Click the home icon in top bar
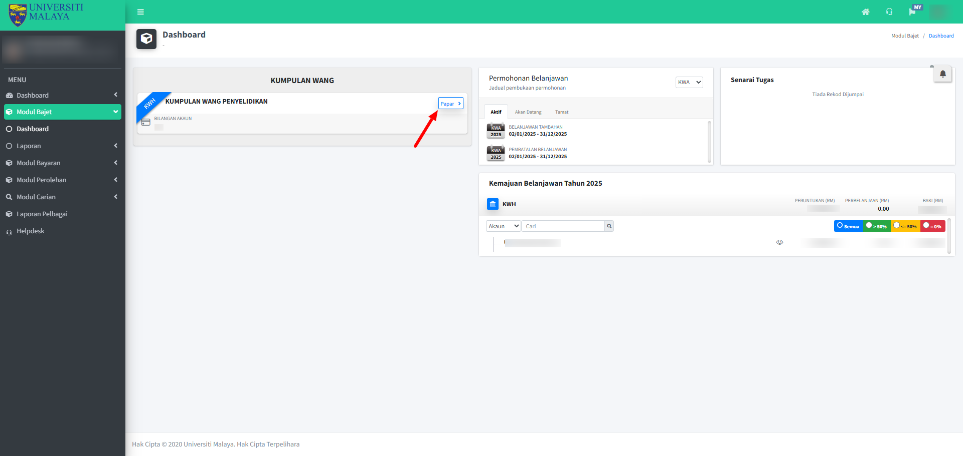The width and height of the screenshot is (963, 456). pyautogui.click(x=865, y=12)
